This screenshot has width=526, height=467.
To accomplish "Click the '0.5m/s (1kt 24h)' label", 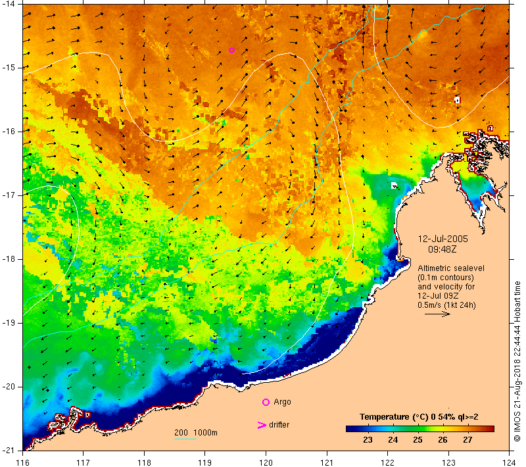I will coord(446,305).
